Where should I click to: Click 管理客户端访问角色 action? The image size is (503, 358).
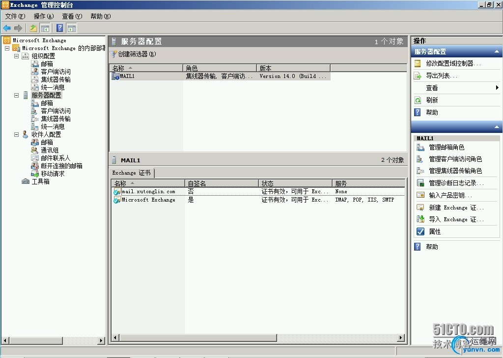[455, 159]
